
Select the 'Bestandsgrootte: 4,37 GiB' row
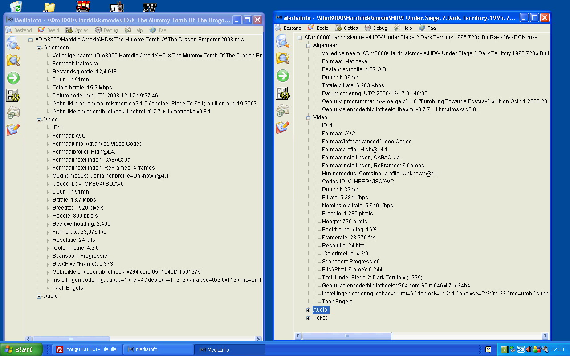tap(354, 69)
